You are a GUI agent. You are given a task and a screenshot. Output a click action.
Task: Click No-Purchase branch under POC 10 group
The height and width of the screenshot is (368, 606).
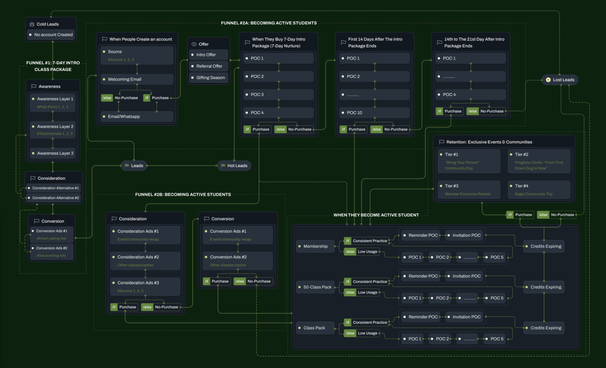[x=390, y=130]
